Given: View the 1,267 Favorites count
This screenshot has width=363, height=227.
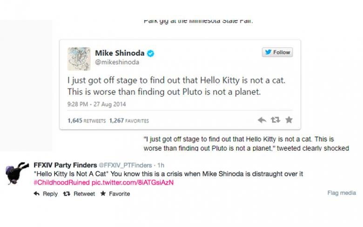Looking at the screenshot, I should (x=129, y=121).
